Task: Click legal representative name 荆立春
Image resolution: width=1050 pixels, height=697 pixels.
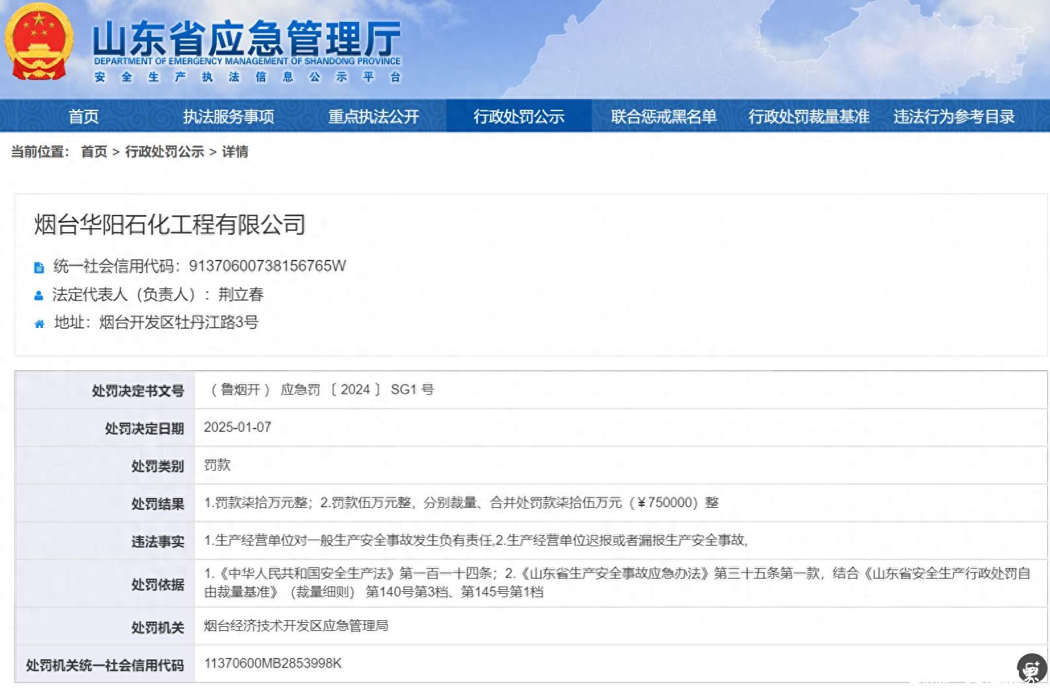Action: click(241, 294)
